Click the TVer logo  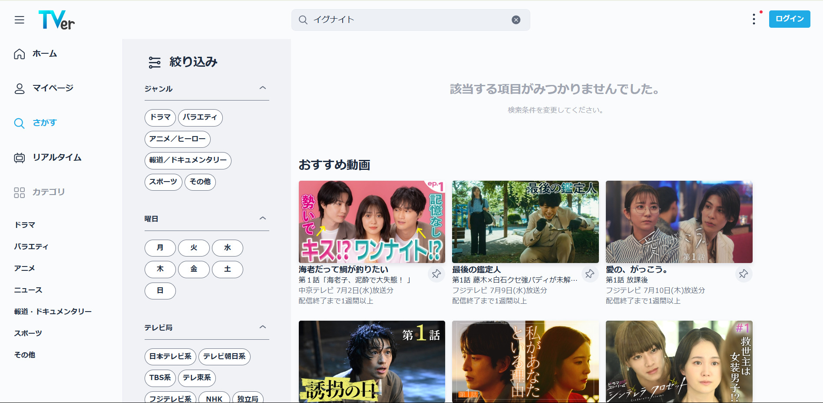(56, 20)
